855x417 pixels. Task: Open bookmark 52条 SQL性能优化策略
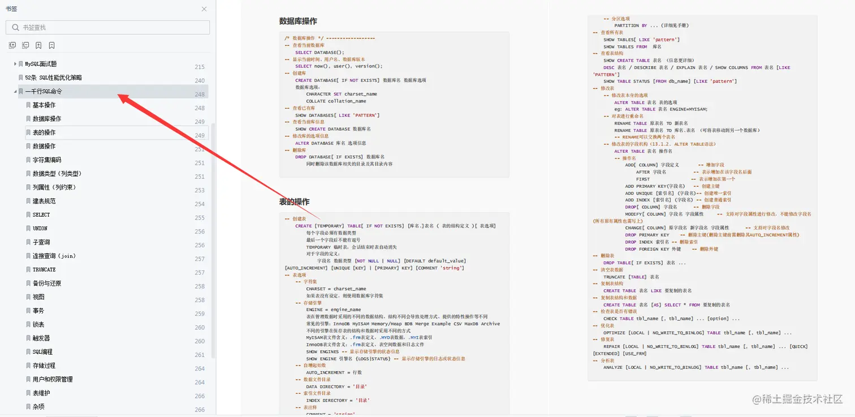[53, 78]
